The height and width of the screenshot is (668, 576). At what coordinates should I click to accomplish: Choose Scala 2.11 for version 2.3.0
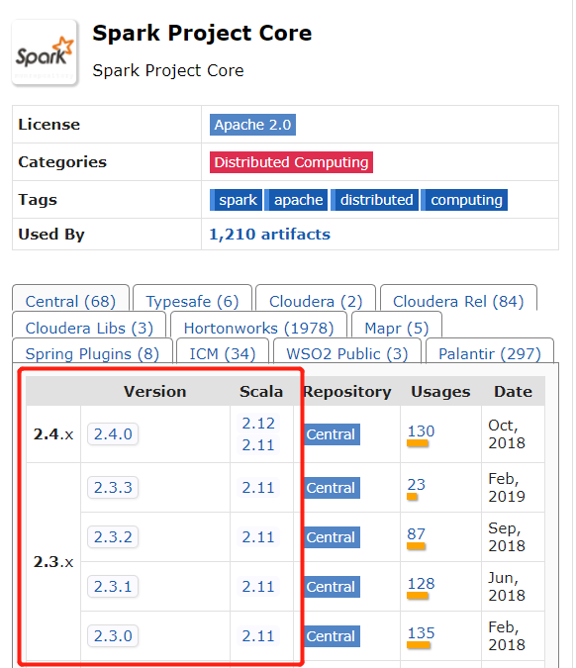[x=258, y=635]
